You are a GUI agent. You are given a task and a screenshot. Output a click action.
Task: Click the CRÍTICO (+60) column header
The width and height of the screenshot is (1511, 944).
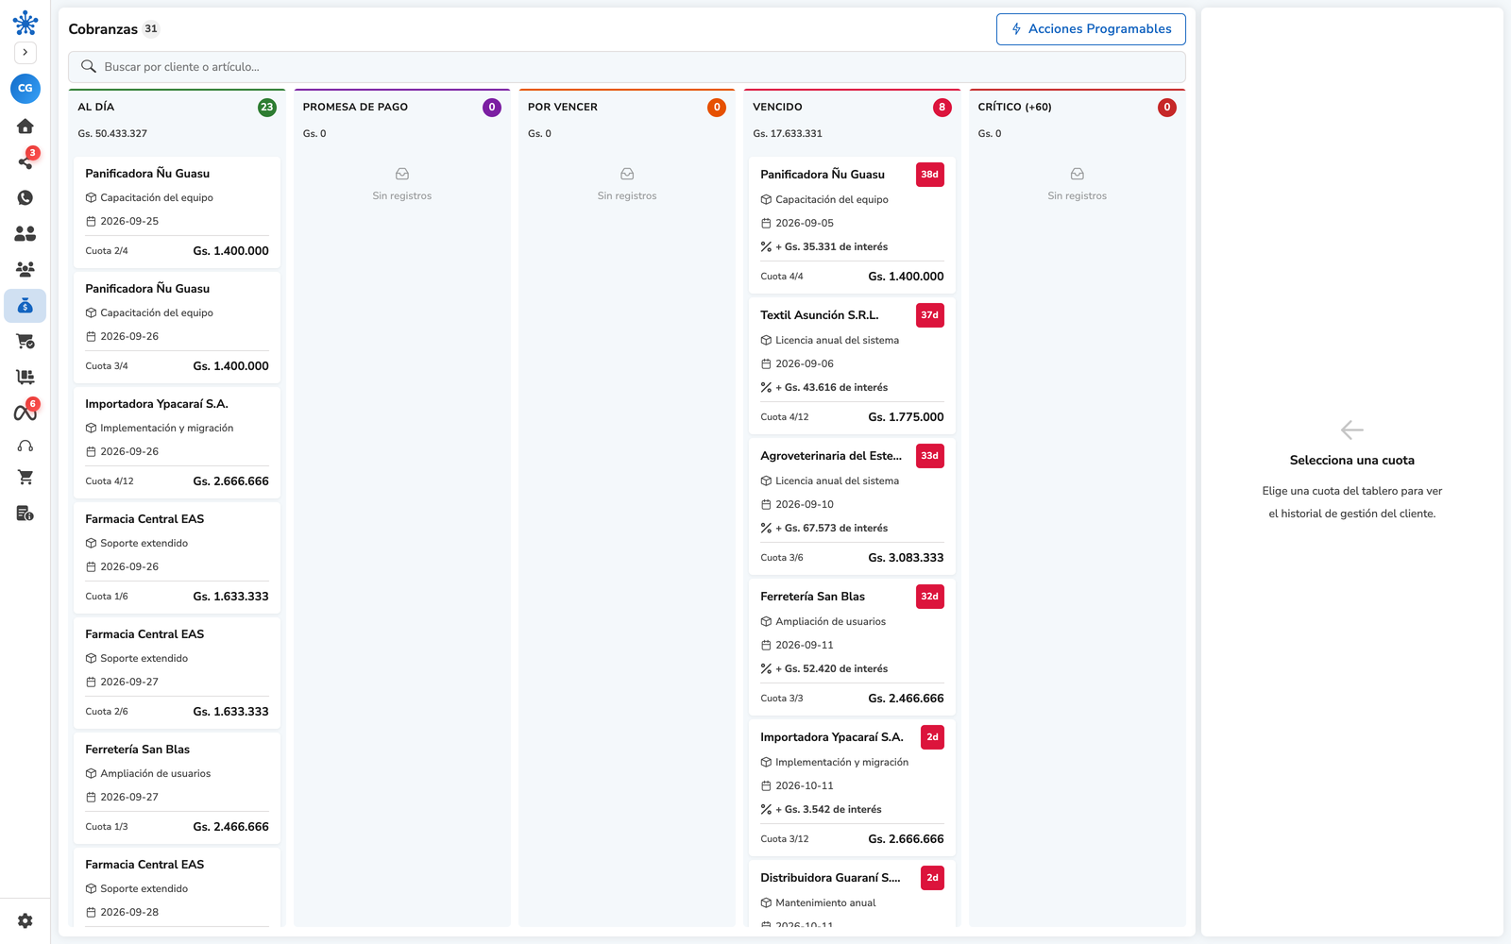tap(1014, 107)
